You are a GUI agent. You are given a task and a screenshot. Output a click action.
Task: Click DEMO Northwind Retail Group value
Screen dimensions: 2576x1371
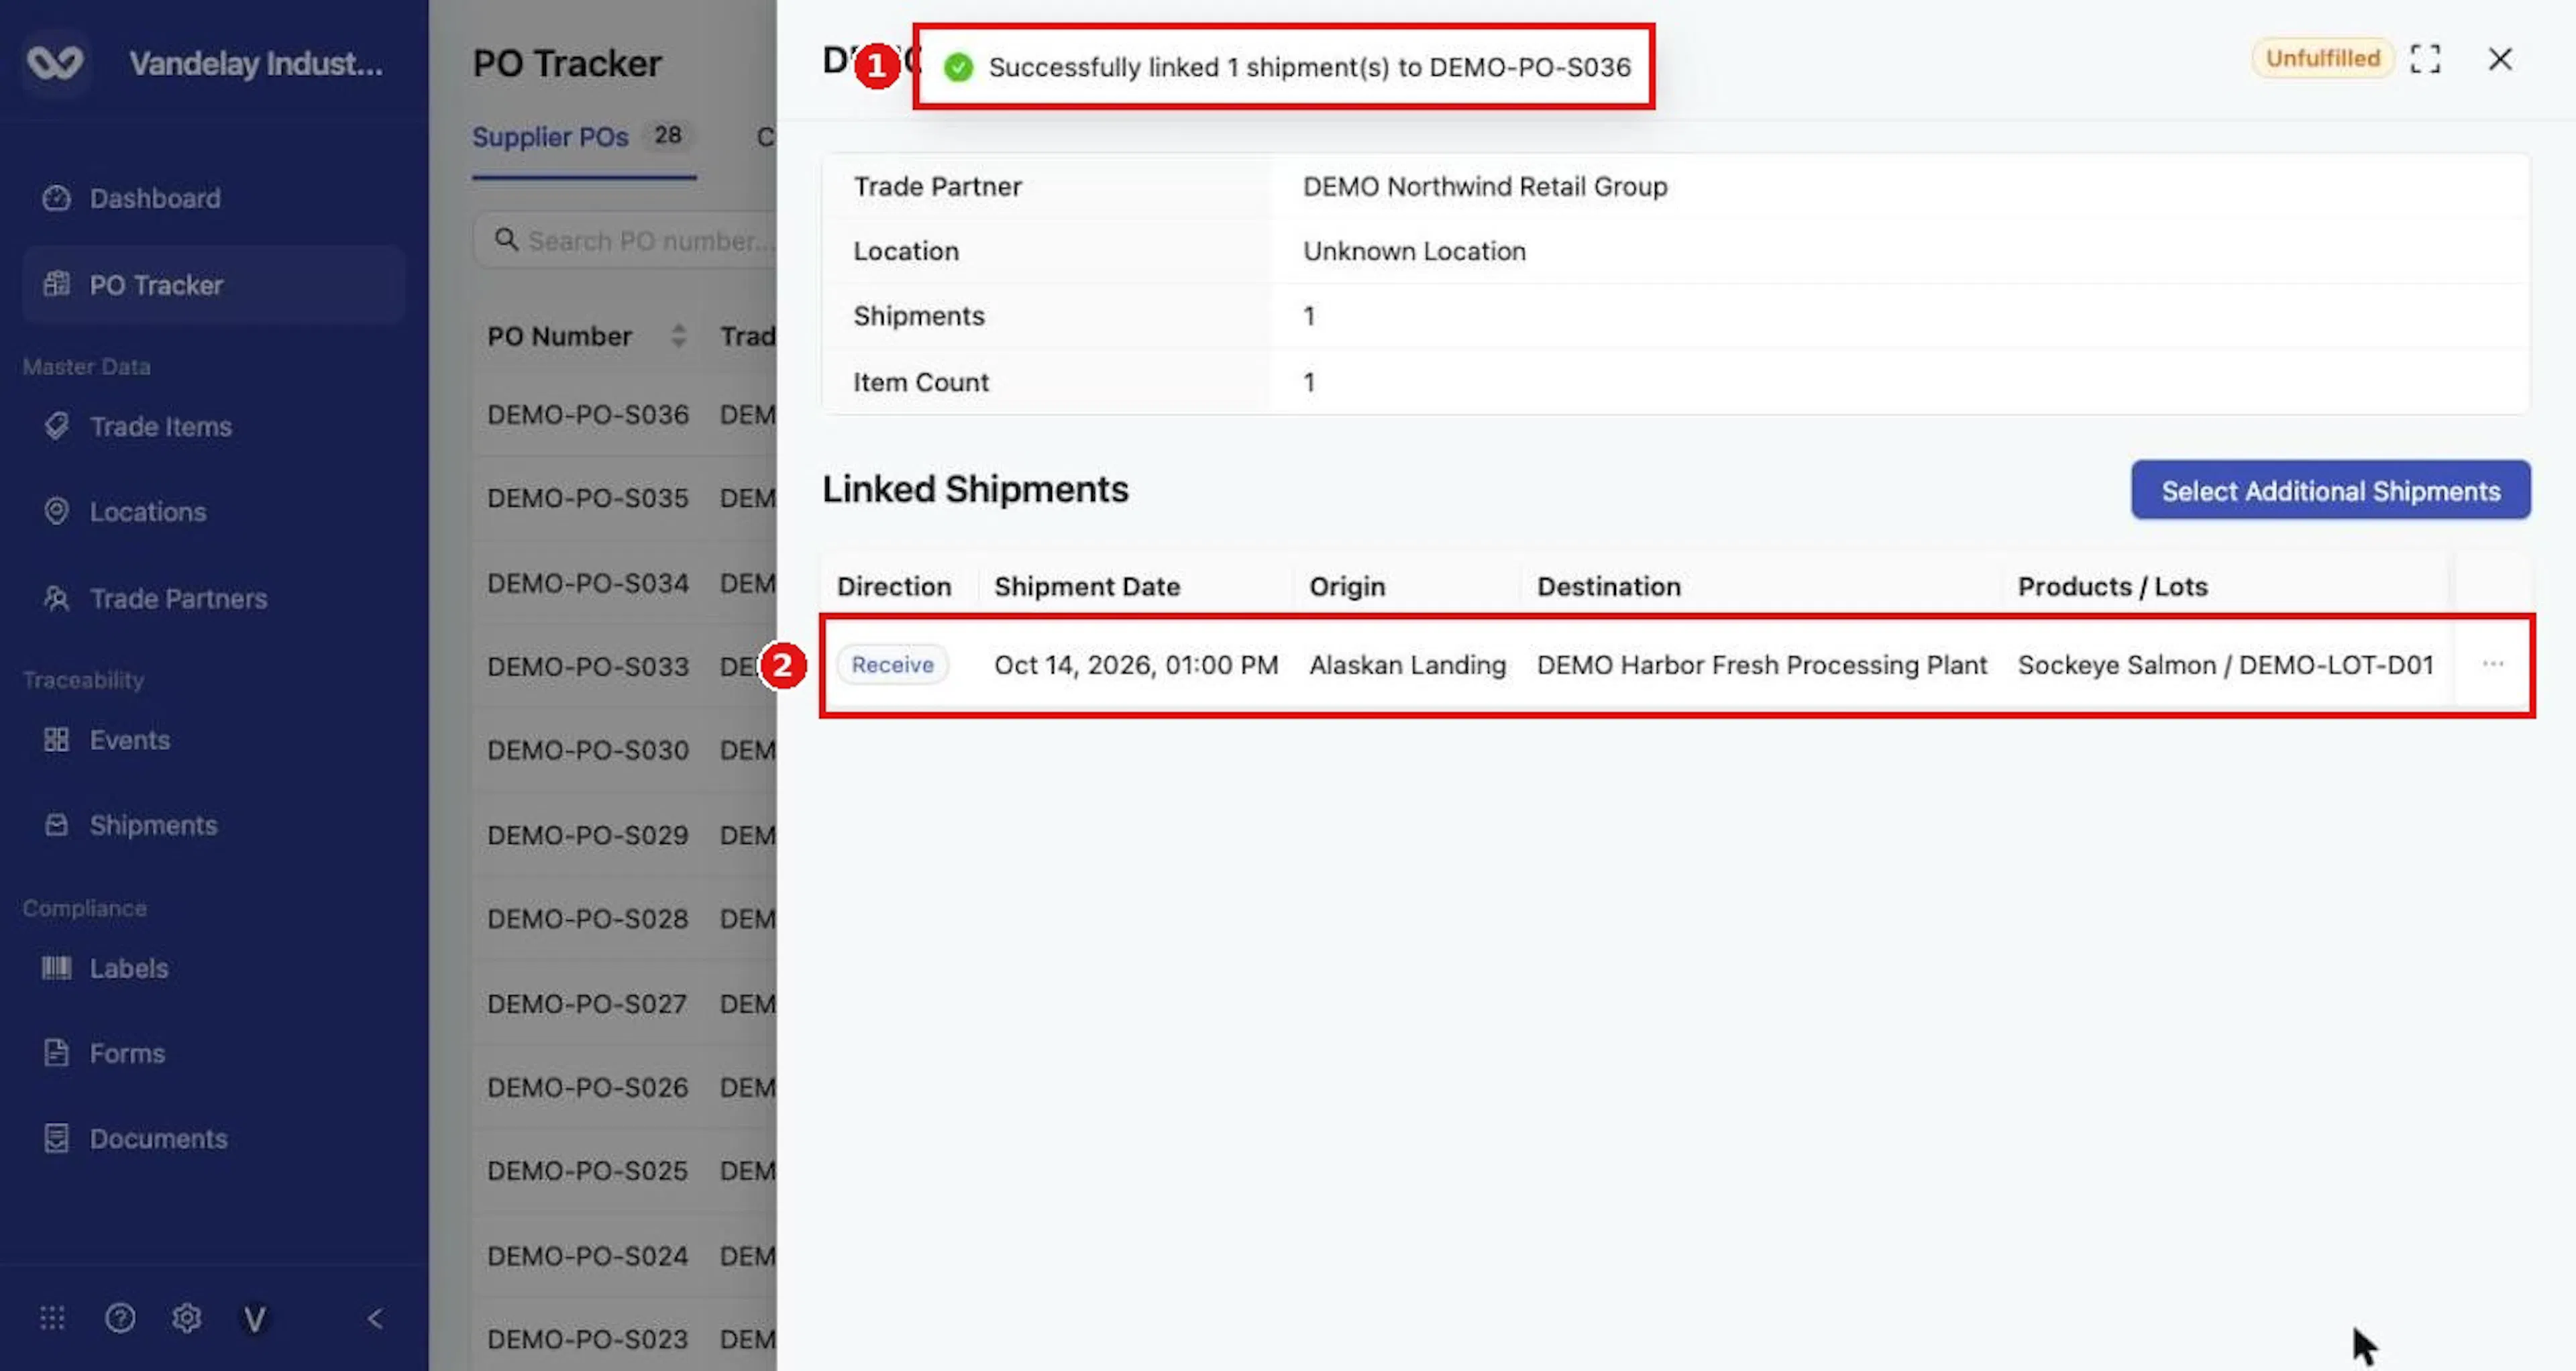point(1484,187)
